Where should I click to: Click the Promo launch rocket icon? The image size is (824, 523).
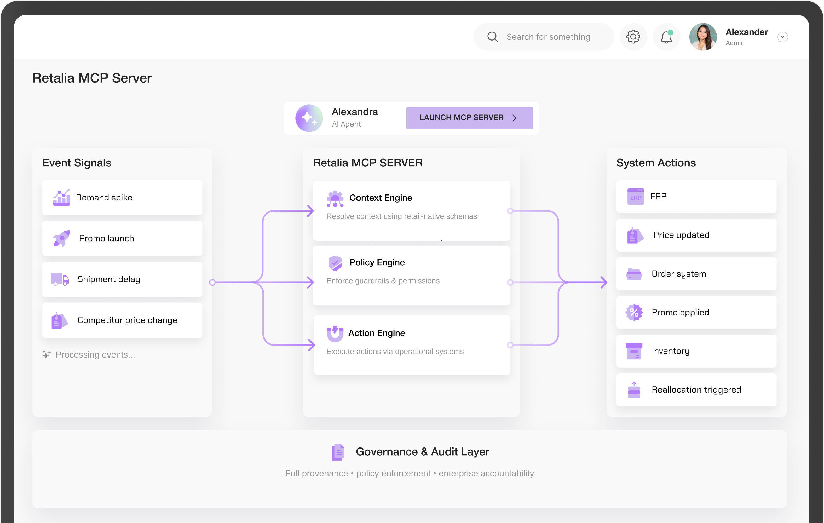(62, 238)
